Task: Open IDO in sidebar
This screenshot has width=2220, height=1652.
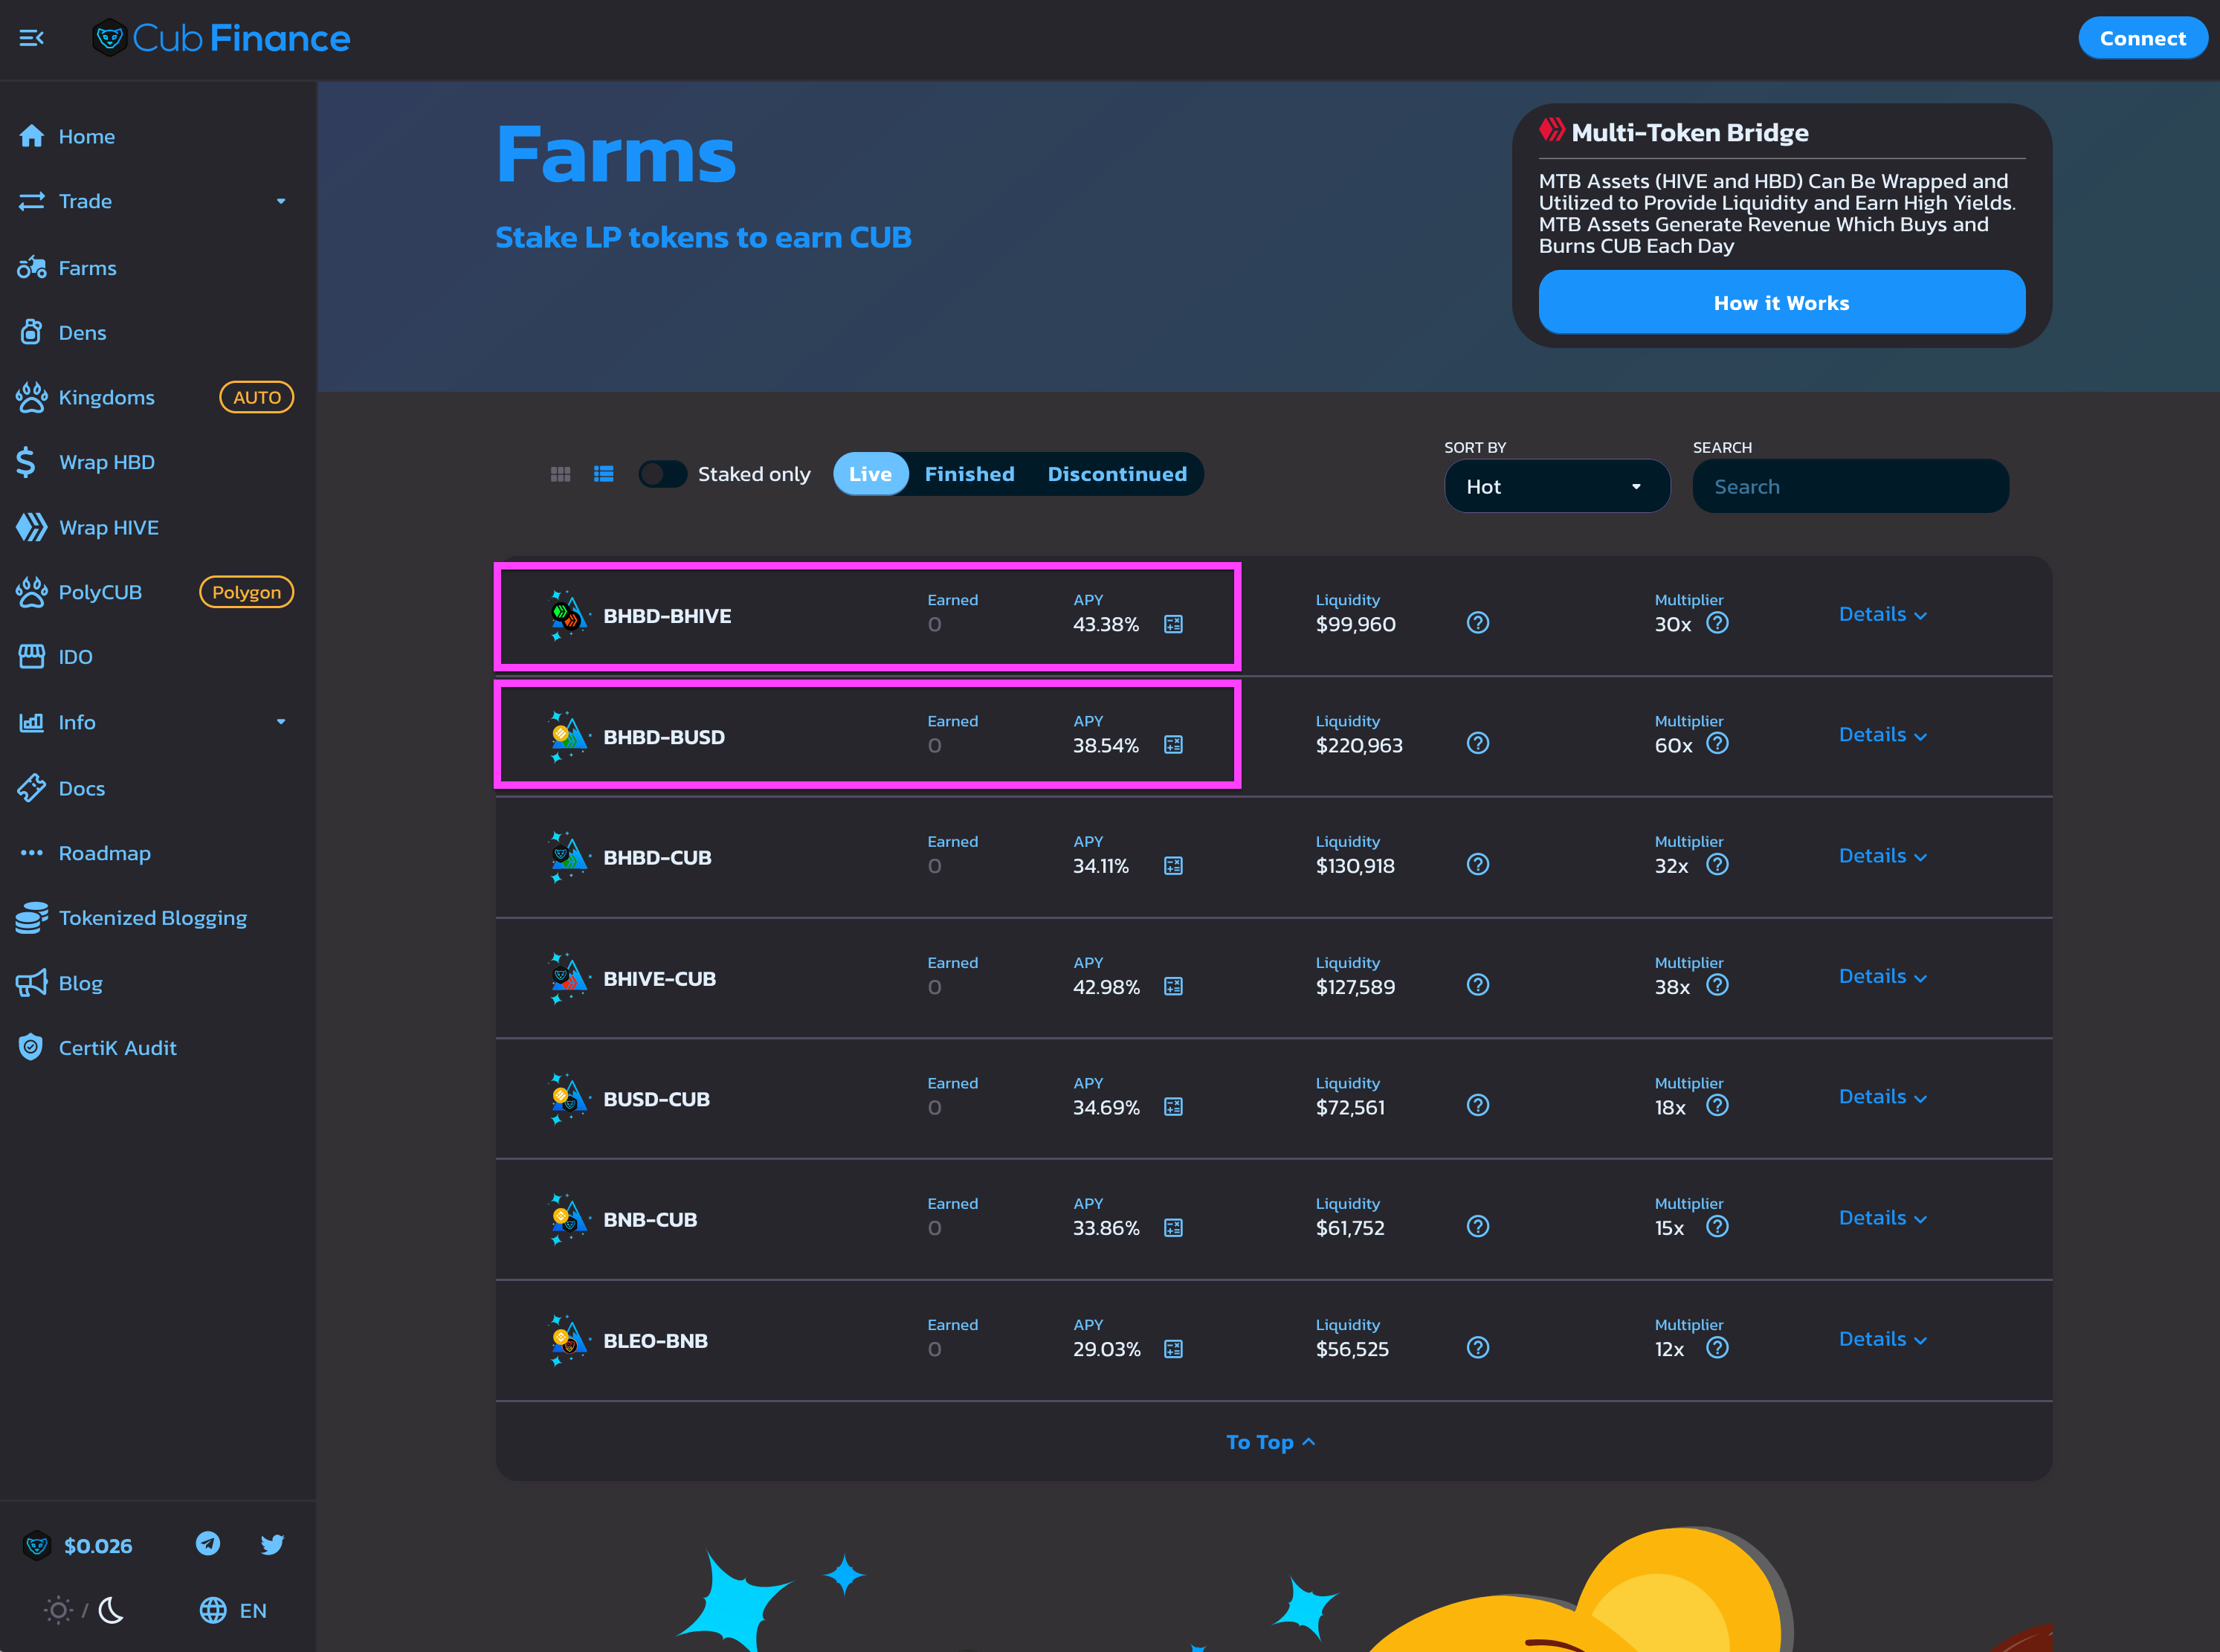Action: click(157, 657)
